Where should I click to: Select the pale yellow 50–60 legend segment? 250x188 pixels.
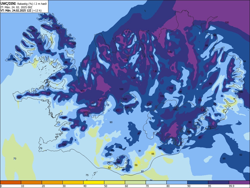tap(114, 182)
